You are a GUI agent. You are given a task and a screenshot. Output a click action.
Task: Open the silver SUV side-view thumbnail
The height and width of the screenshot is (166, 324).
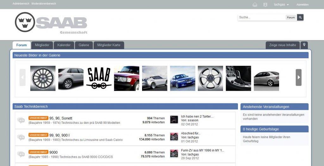click(71, 78)
